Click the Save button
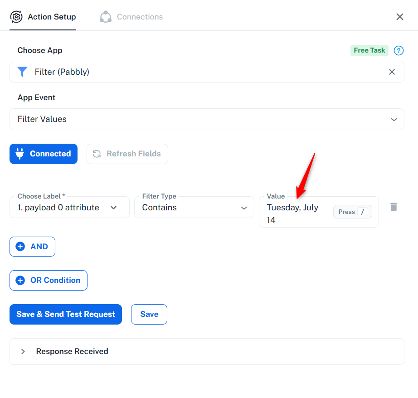Image resolution: width=418 pixels, height=398 pixels. (x=149, y=314)
